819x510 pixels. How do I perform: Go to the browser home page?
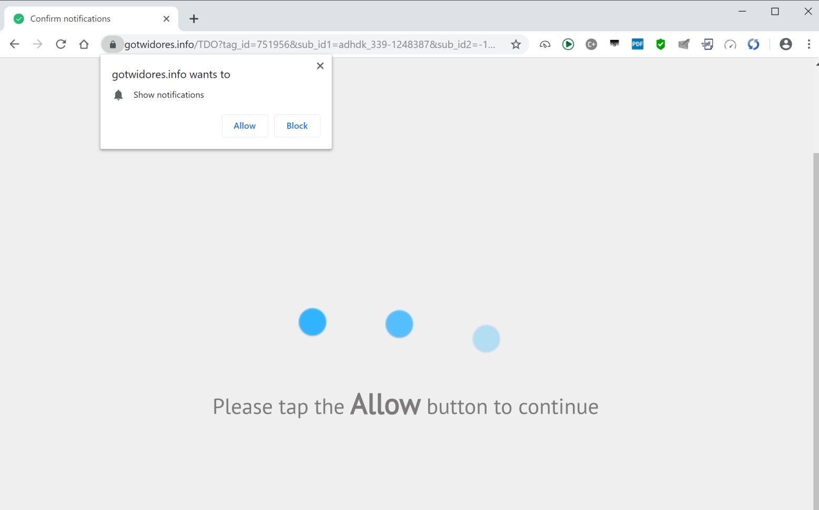(84, 44)
